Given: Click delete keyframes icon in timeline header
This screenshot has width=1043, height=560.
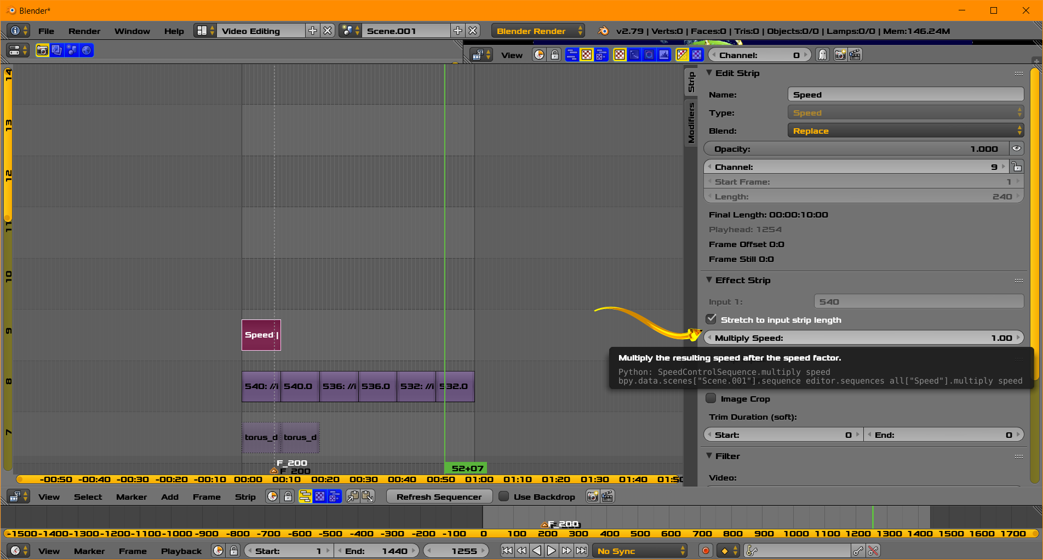Looking at the screenshot, I should coord(873,551).
